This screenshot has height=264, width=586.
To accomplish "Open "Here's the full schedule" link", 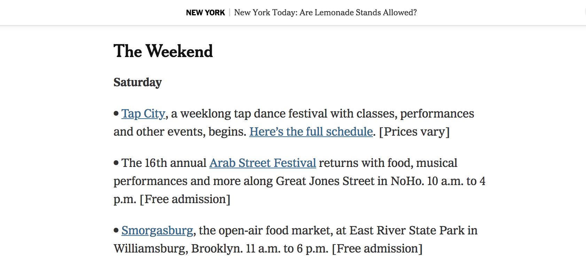I will coord(311,132).
